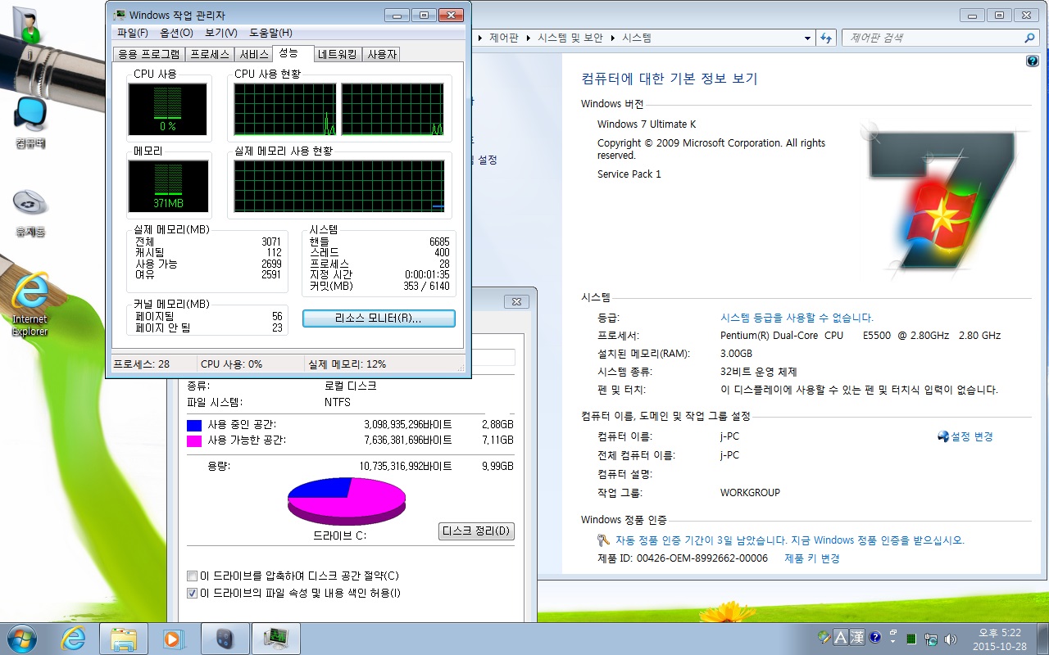Switch to the 서비스 tab
1049x655 pixels.
coord(253,55)
